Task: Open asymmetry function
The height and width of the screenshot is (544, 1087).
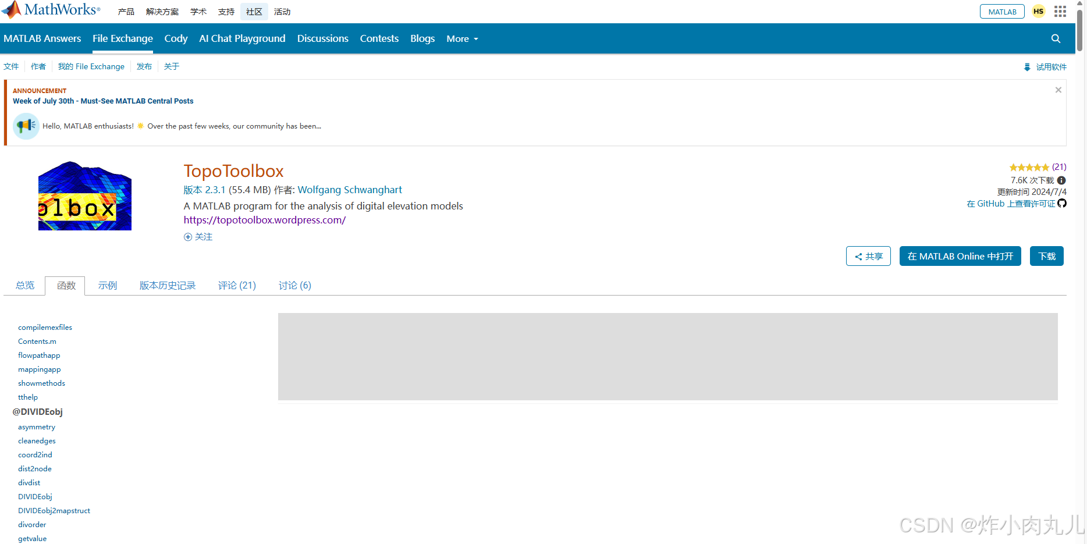Action: coord(37,427)
